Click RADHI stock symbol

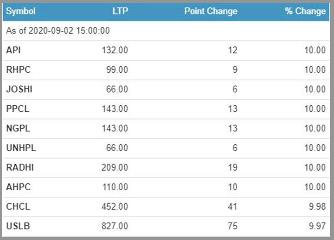20,168
